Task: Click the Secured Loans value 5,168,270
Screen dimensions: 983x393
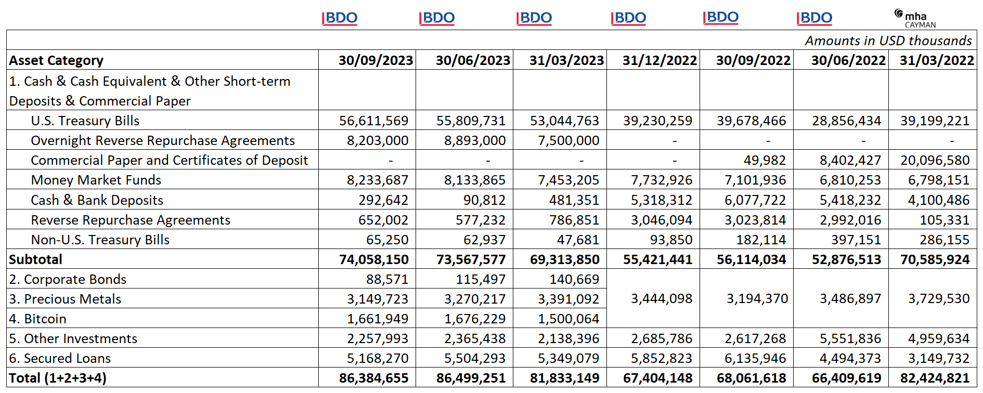Action: (x=378, y=358)
